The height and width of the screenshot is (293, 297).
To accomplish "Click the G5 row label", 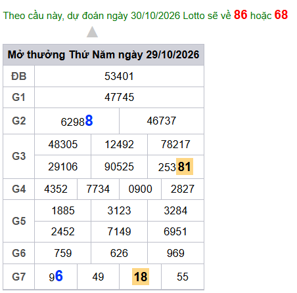I will (x=19, y=221).
